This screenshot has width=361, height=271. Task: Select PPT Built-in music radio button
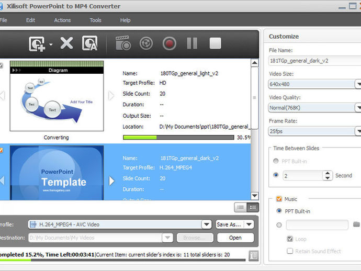tap(279, 211)
